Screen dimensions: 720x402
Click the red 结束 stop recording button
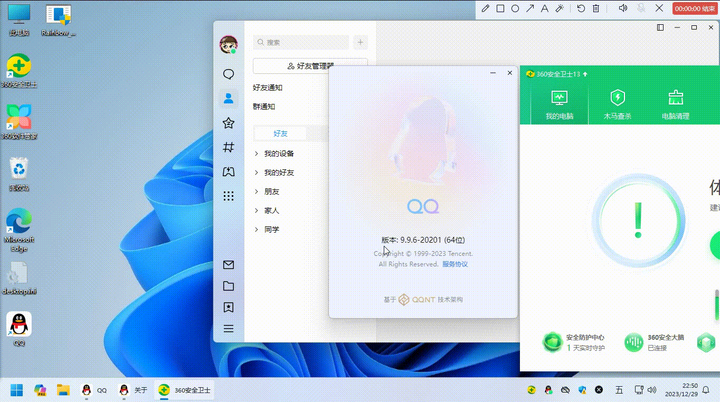[695, 8]
